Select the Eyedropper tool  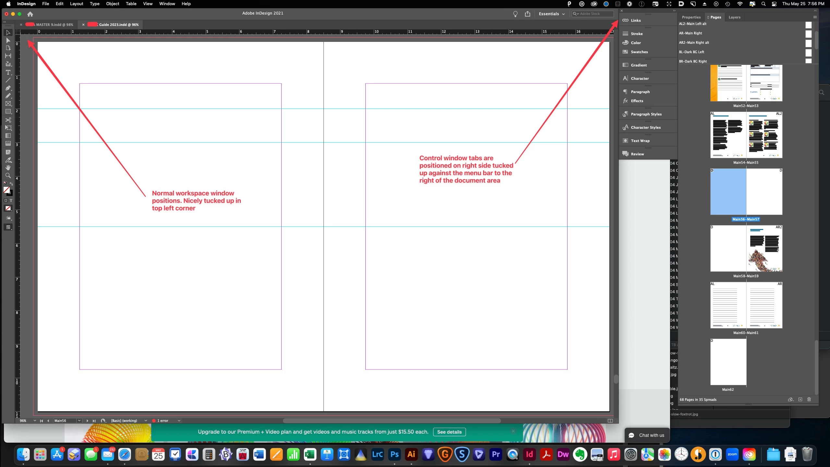point(8,160)
